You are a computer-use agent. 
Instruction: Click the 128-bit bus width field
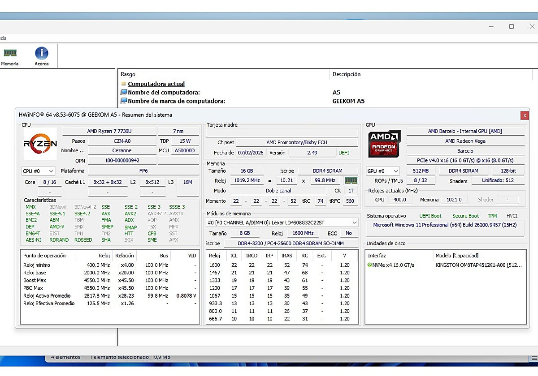[x=508, y=171]
